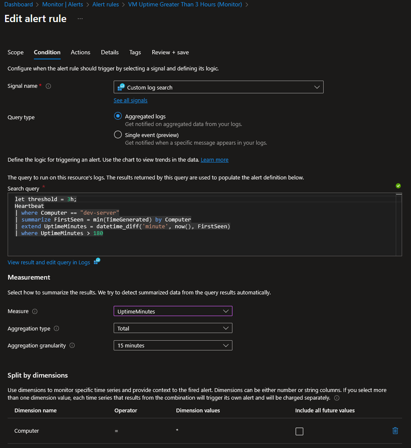Click the Custom log search signal icon
411x448 pixels.
121,87
